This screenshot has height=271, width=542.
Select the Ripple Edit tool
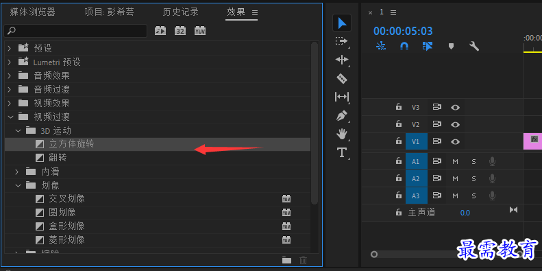pos(342,60)
